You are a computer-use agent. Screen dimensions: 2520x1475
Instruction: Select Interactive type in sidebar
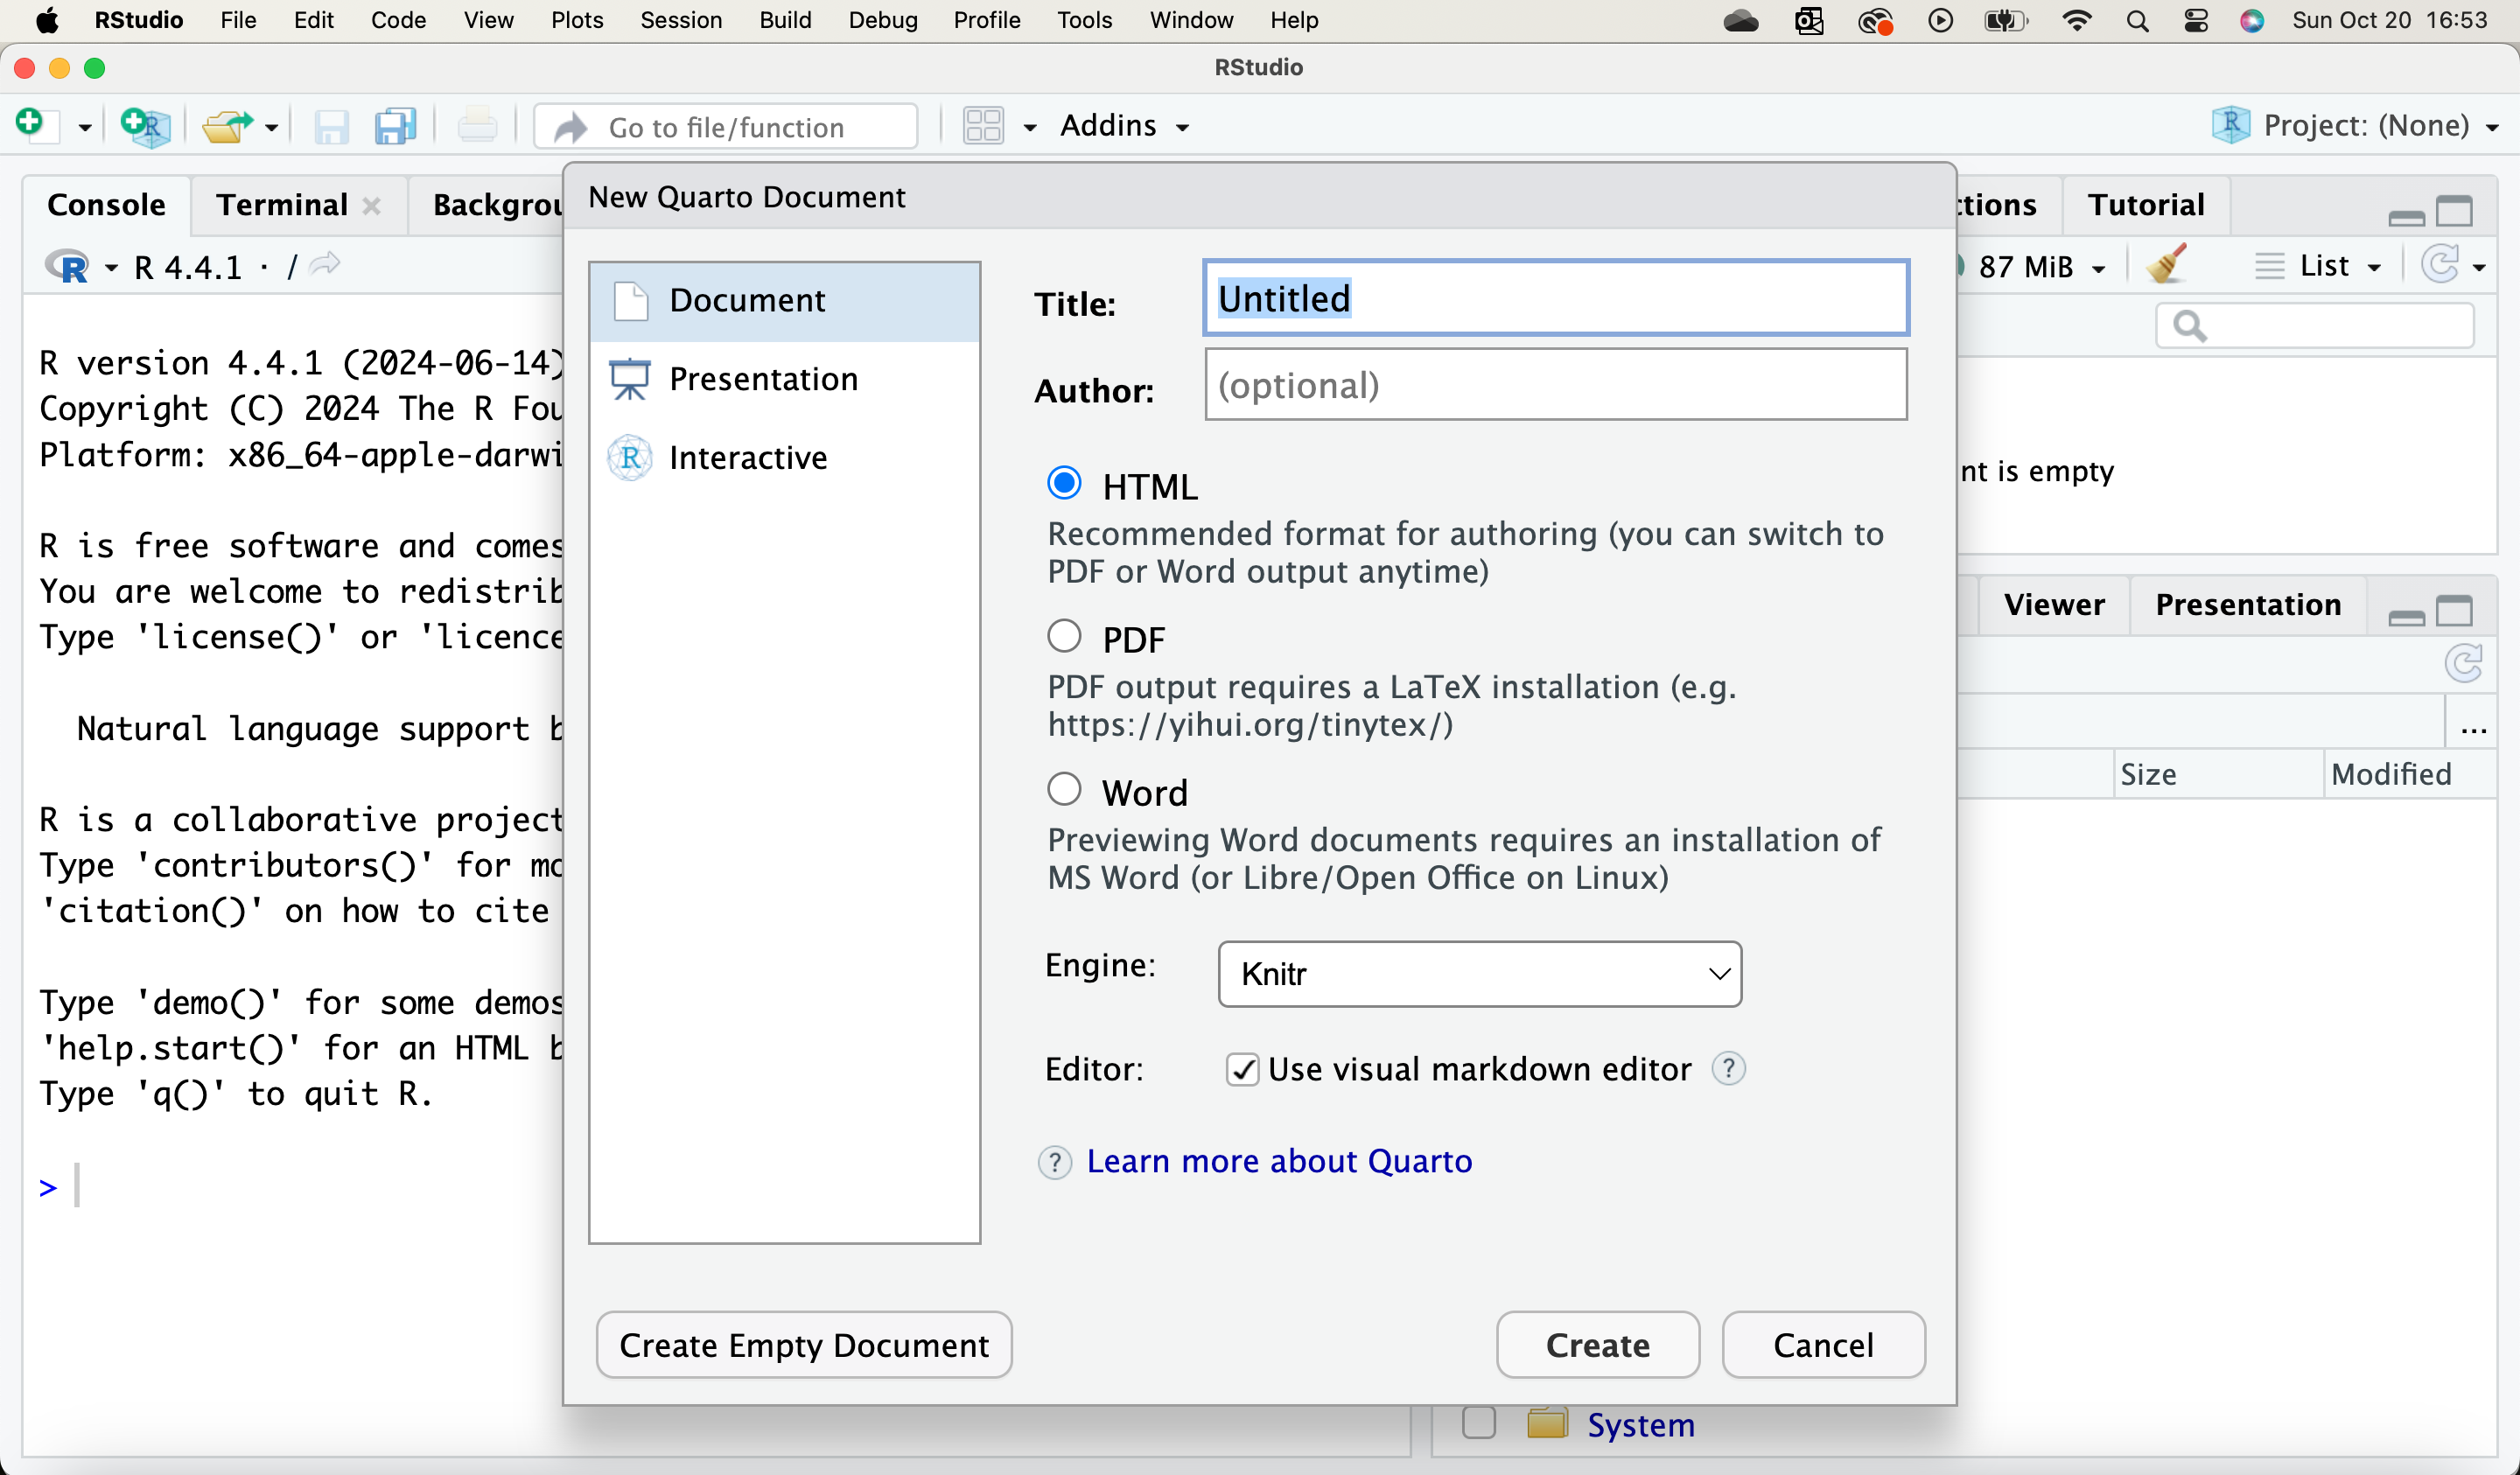point(784,457)
